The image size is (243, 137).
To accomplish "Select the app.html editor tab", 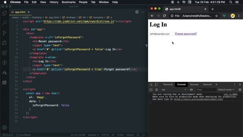I will [20, 12].
